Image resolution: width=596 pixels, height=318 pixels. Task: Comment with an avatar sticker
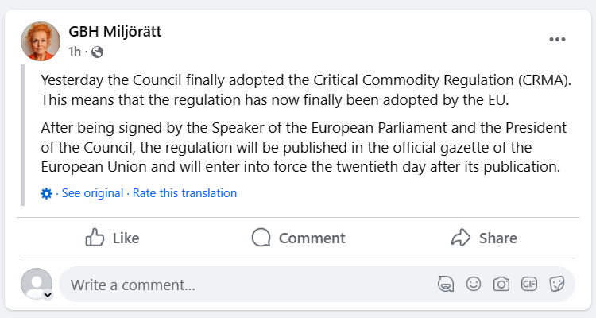point(446,284)
